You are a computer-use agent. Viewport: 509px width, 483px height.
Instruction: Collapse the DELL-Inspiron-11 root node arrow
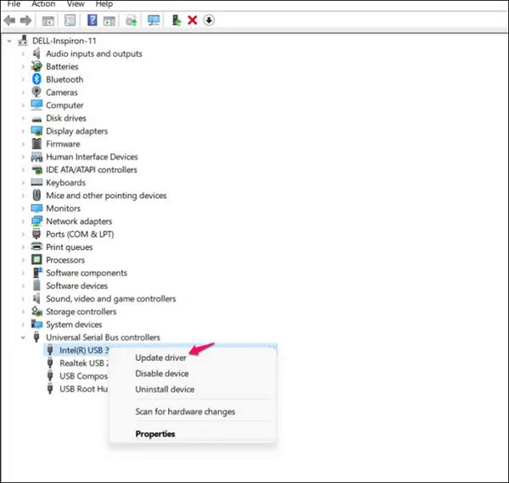tap(9, 41)
